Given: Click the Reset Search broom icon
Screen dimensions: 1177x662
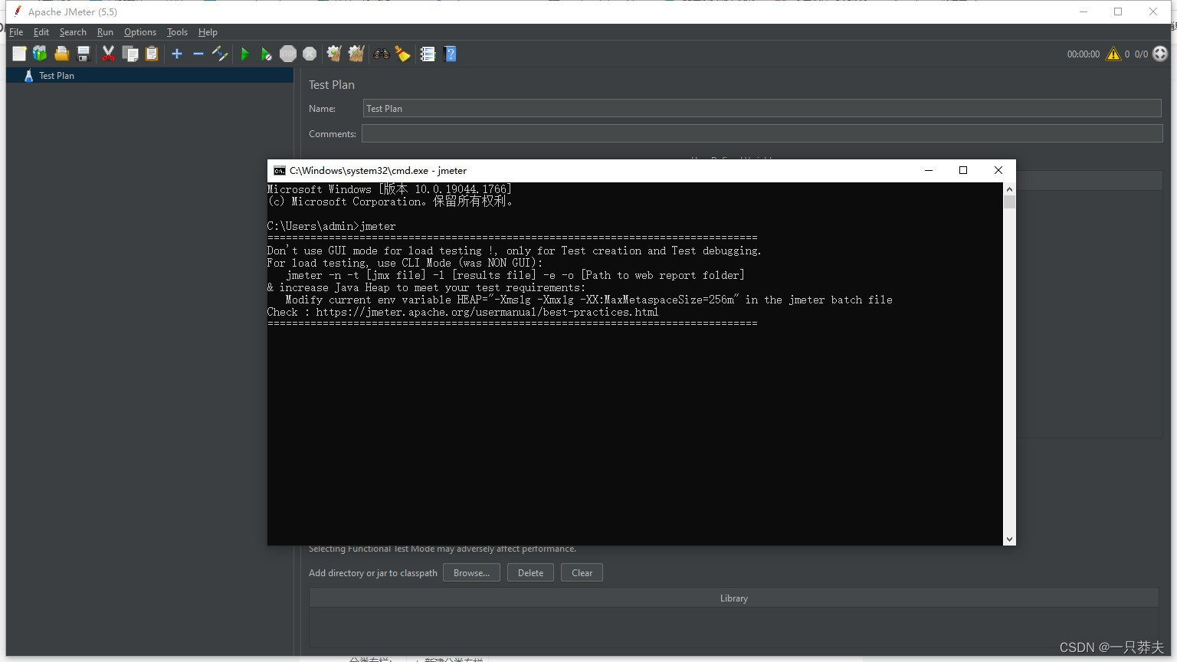Looking at the screenshot, I should coord(402,54).
